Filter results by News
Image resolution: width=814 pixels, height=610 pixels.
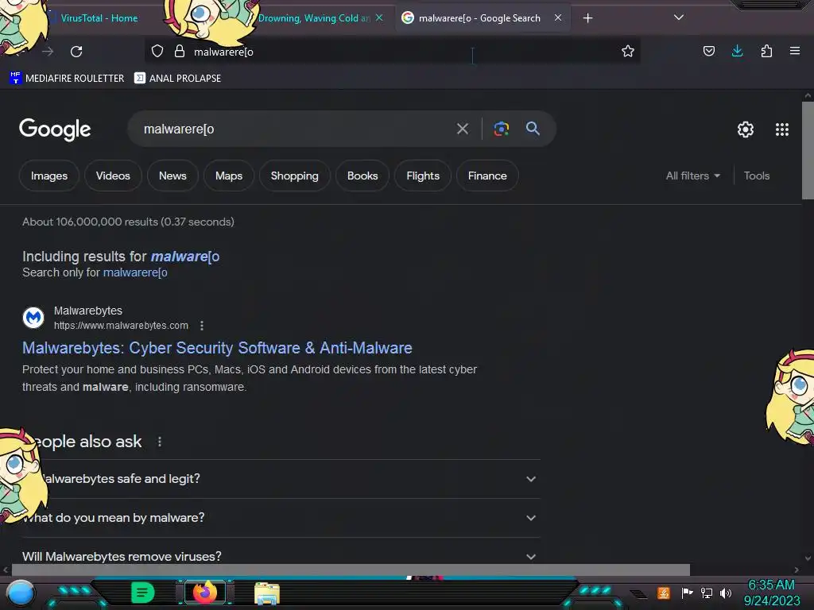pyautogui.click(x=172, y=176)
